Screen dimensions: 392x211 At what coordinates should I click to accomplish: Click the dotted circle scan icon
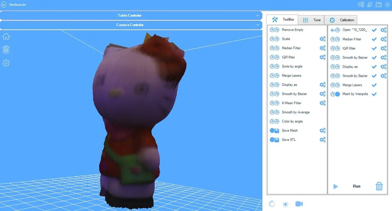[x=272, y=204]
